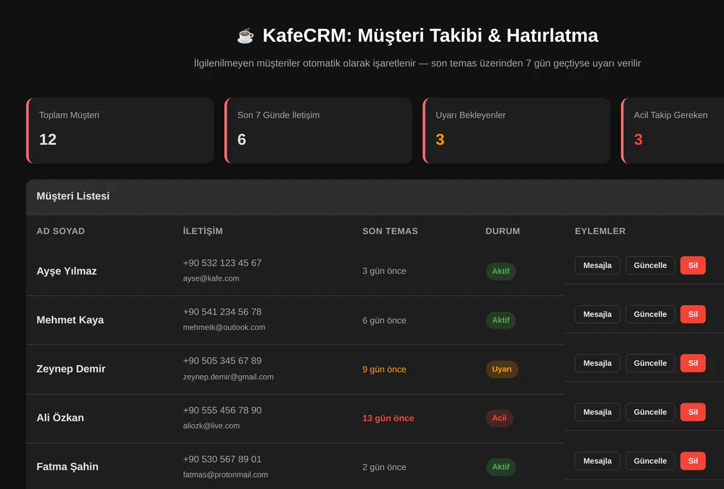Screen dimensions: 724x489
Task: Delete Ayşe Yılmaz using Sil button
Action: 693,265
